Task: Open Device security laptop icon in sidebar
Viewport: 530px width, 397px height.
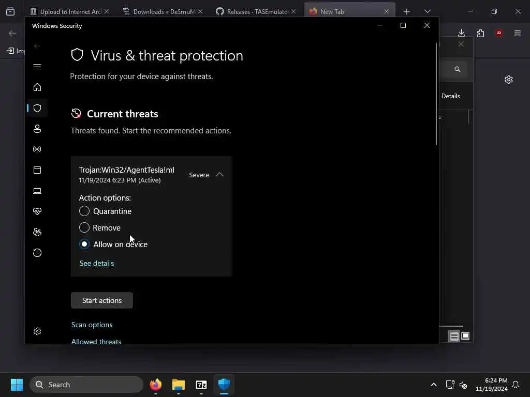Action: click(x=37, y=191)
